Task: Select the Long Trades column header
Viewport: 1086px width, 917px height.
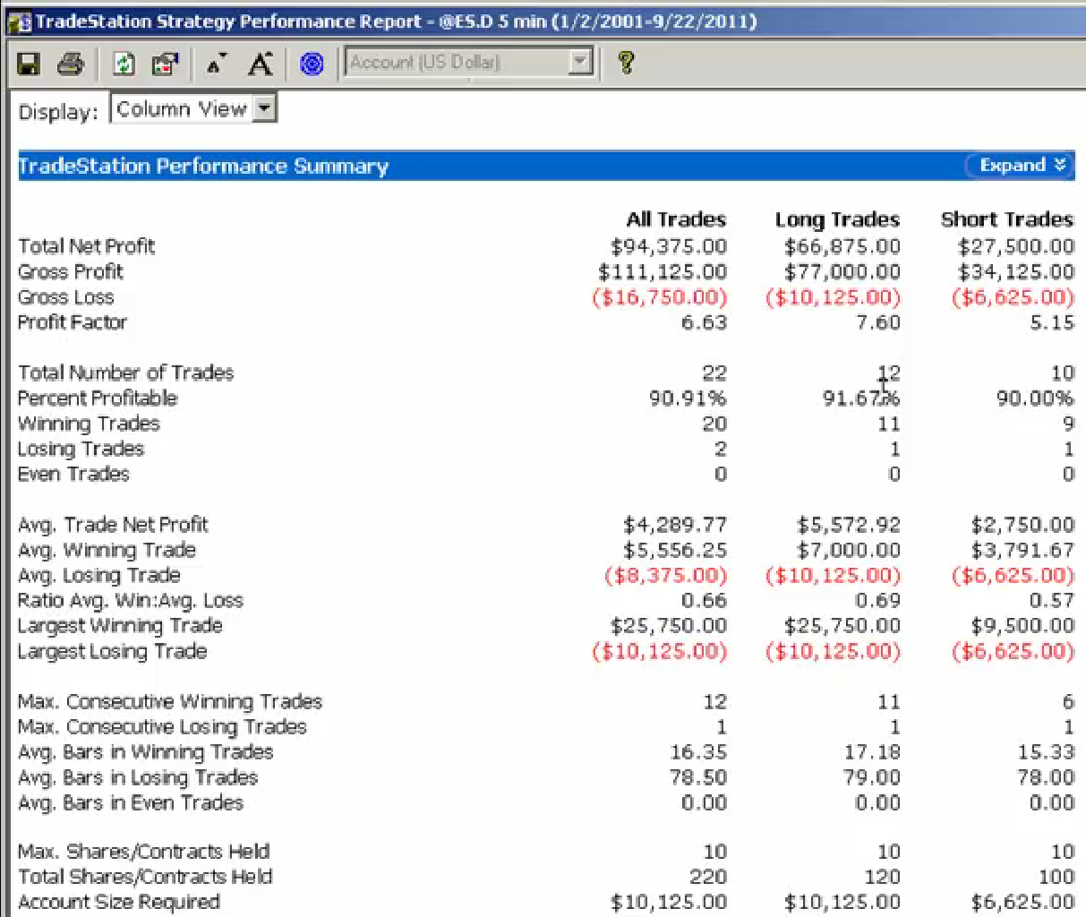Action: point(837,220)
